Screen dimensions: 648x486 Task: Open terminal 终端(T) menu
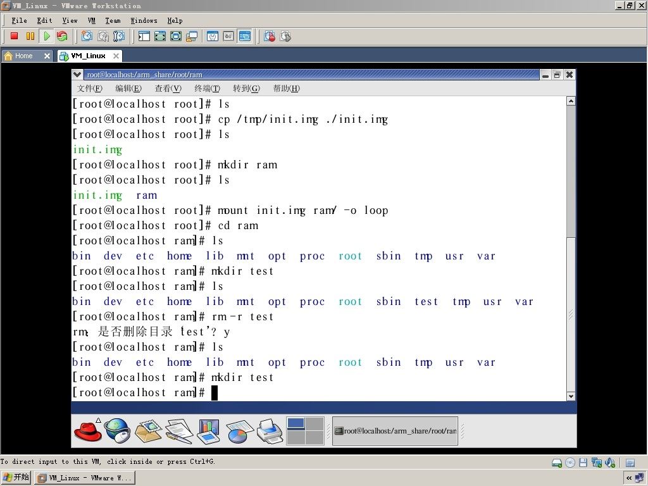pos(207,89)
